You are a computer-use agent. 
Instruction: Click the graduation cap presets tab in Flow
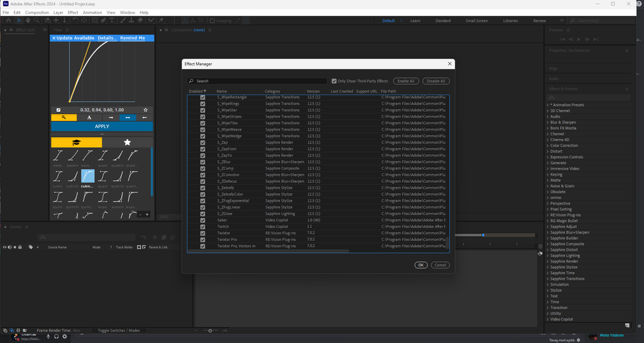pyautogui.click(x=77, y=142)
